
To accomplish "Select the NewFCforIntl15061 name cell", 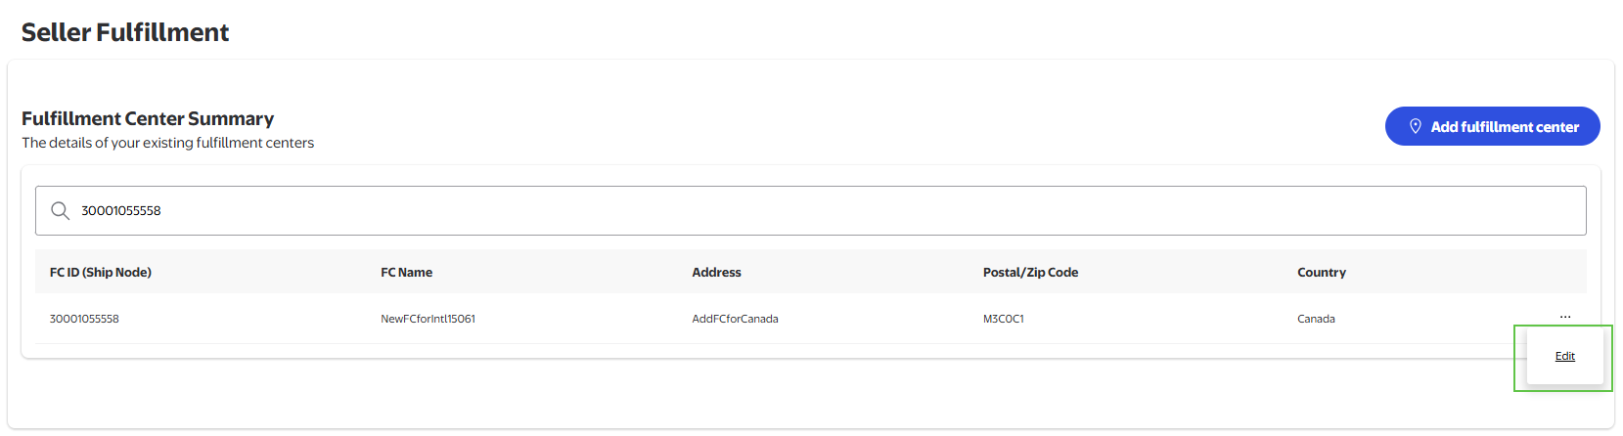I will (428, 319).
